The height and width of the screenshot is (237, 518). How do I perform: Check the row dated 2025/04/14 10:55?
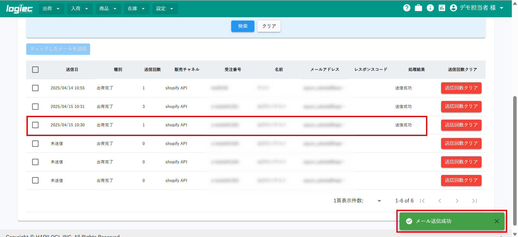tap(35, 88)
